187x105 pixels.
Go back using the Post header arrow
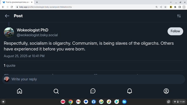(7, 16)
